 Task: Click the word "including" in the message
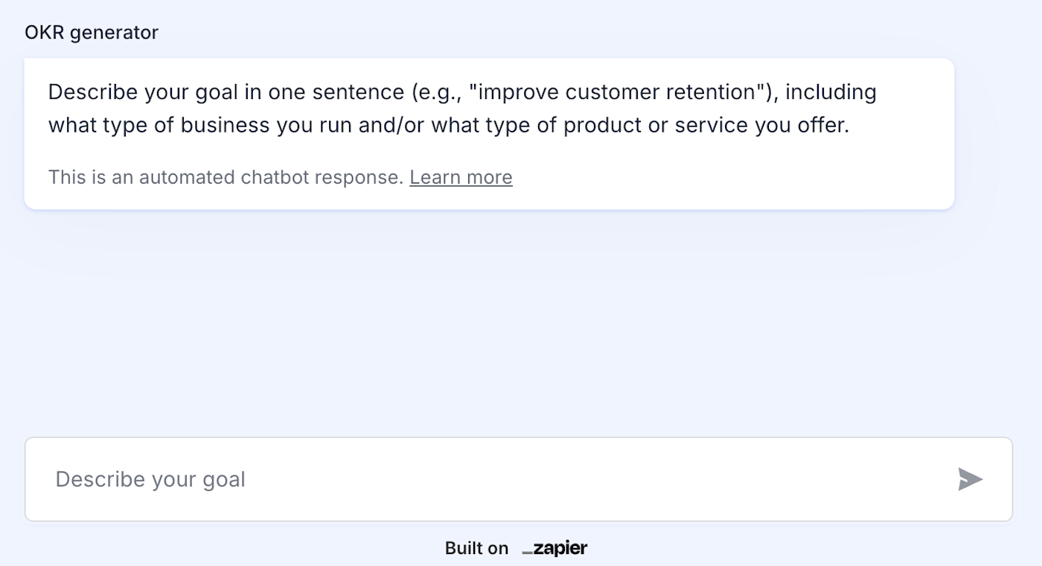click(831, 92)
